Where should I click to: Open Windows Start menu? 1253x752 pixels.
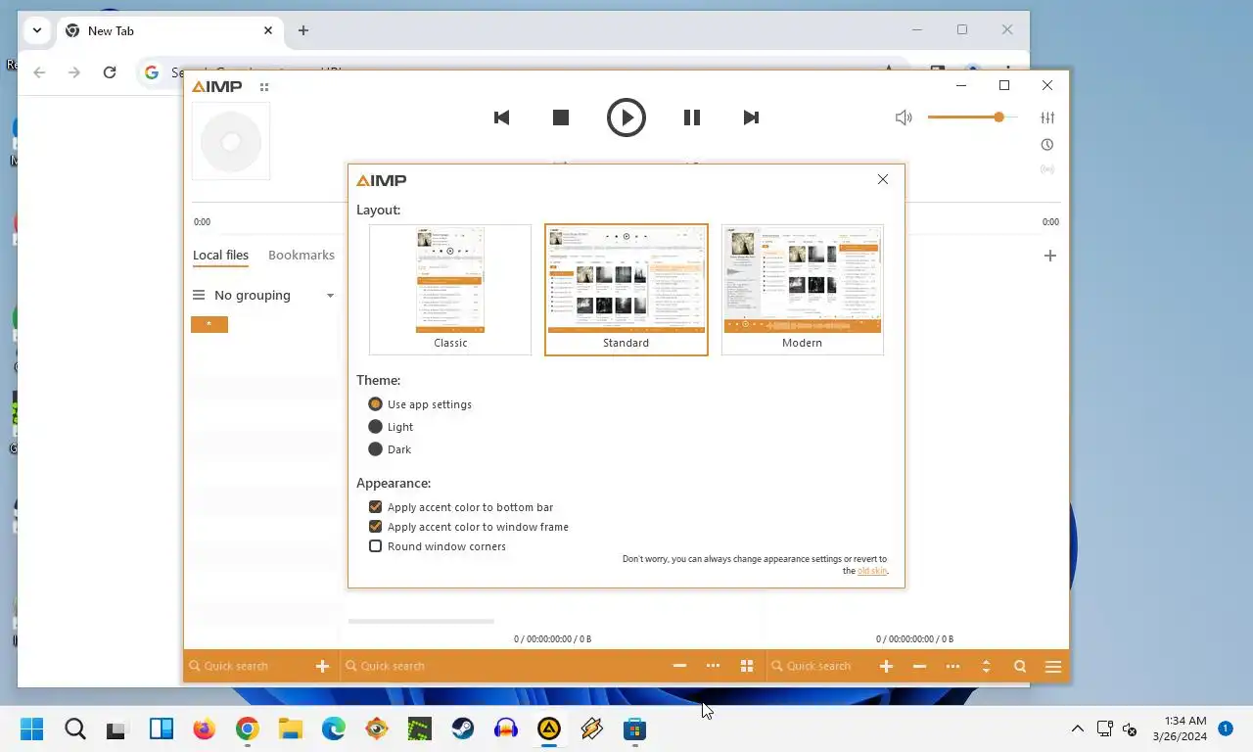32,728
